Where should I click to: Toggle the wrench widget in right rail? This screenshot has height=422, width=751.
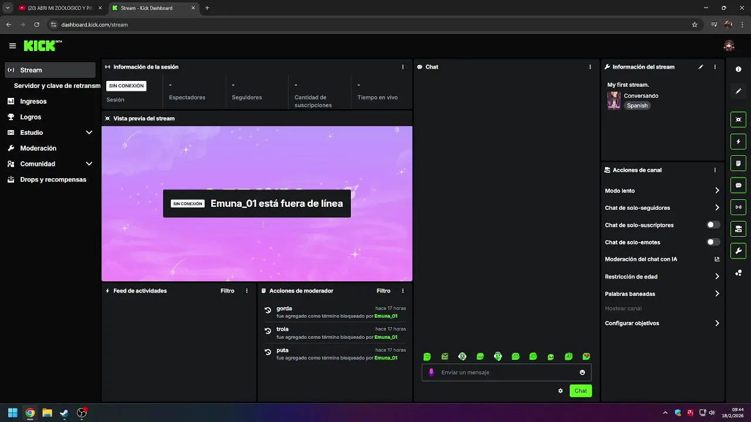[x=739, y=251]
